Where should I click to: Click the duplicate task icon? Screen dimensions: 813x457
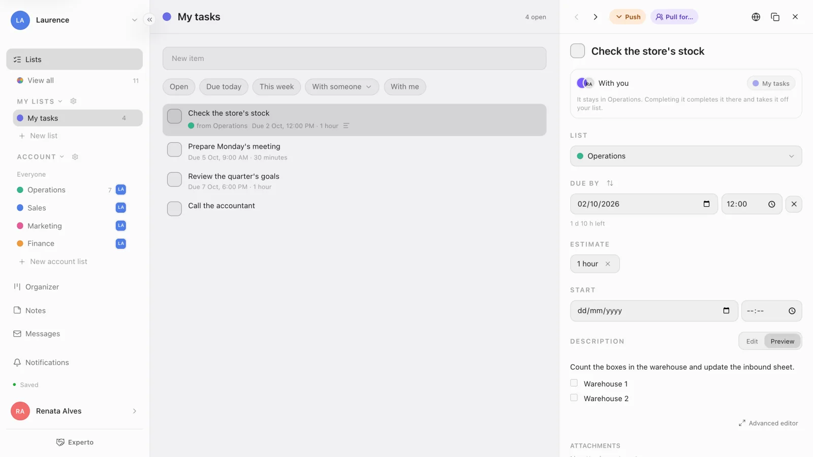(775, 17)
